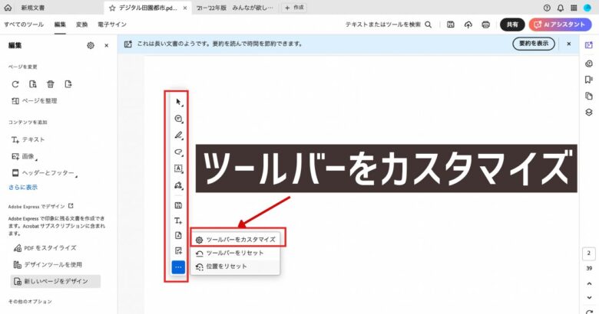
Task: Click the テキストまたはツールを検索 search field
Action: [x=388, y=25]
